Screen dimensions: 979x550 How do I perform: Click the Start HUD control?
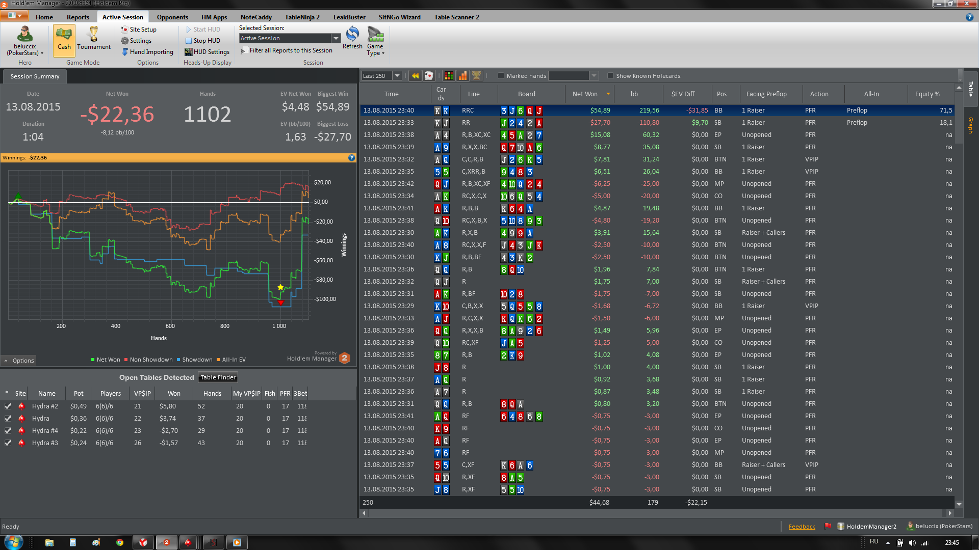(x=202, y=30)
